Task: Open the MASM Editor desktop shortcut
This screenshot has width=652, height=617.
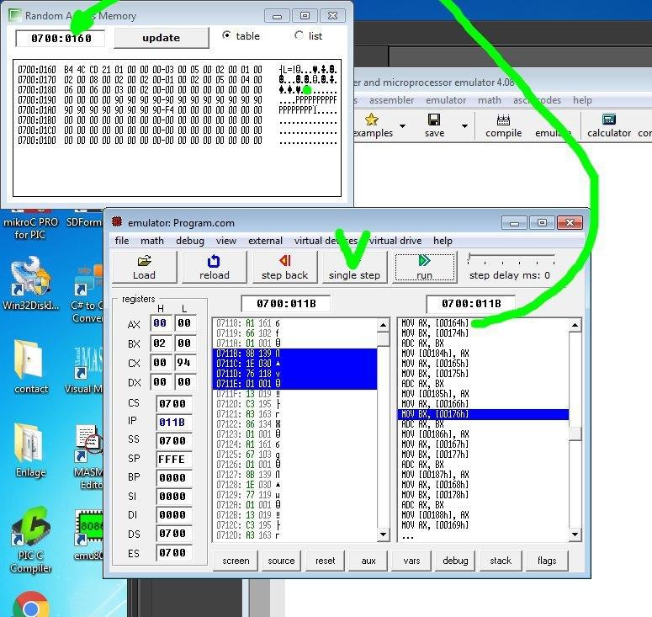Action: tap(88, 456)
